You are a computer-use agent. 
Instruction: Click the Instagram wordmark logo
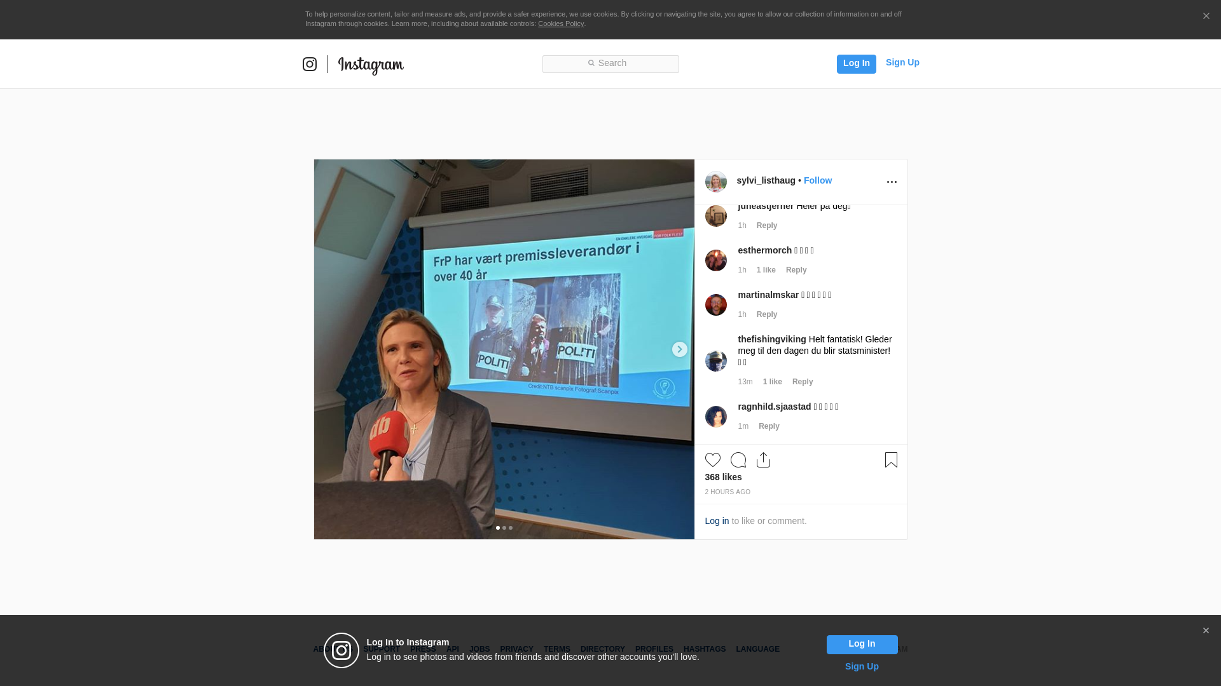(x=371, y=65)
